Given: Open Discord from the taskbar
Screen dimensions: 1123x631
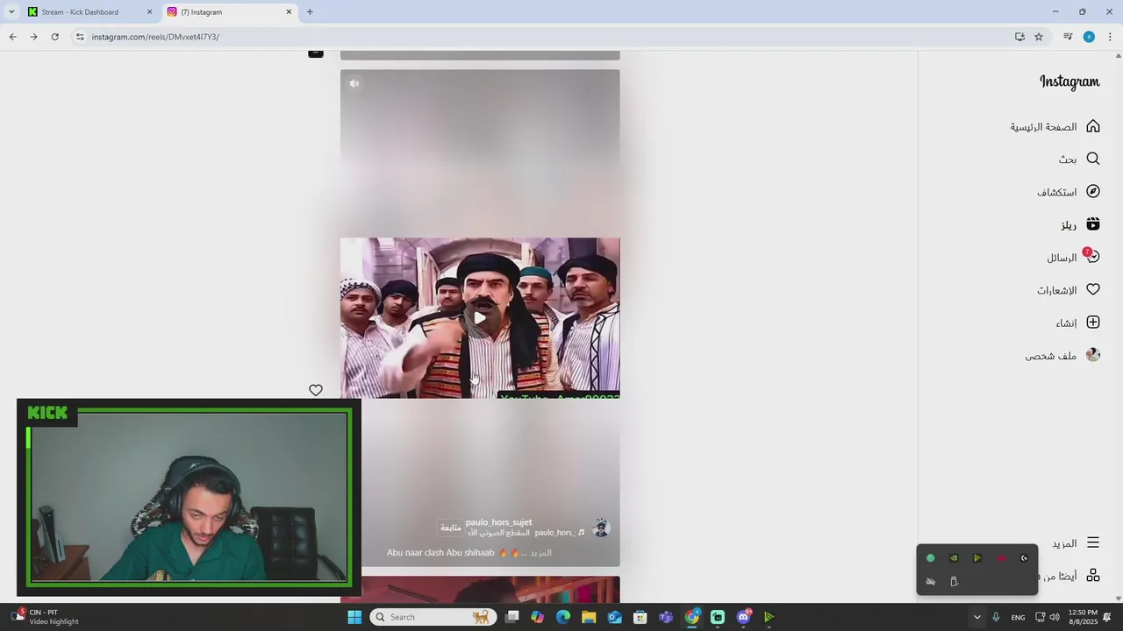Looking at the screenshot, I should pos(744,617).
